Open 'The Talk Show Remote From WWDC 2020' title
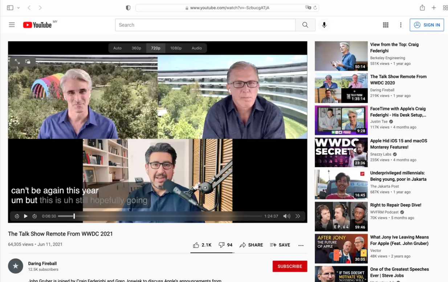The image size is (448, 282). (398, 80)
